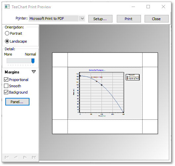Click the right dotted margin line

coord(142,93)
